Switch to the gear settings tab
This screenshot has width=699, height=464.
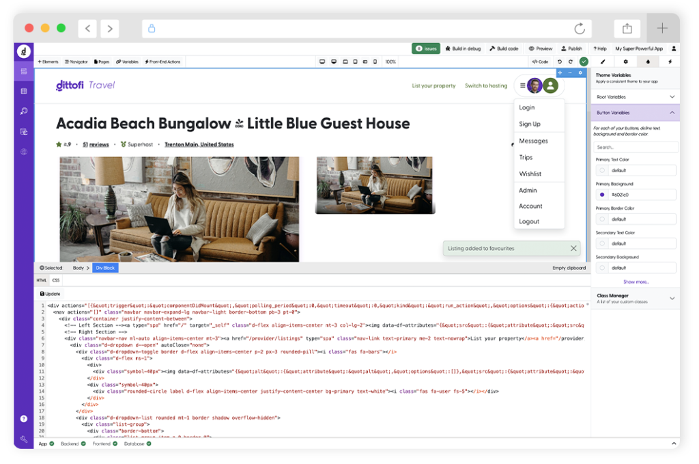625,62
